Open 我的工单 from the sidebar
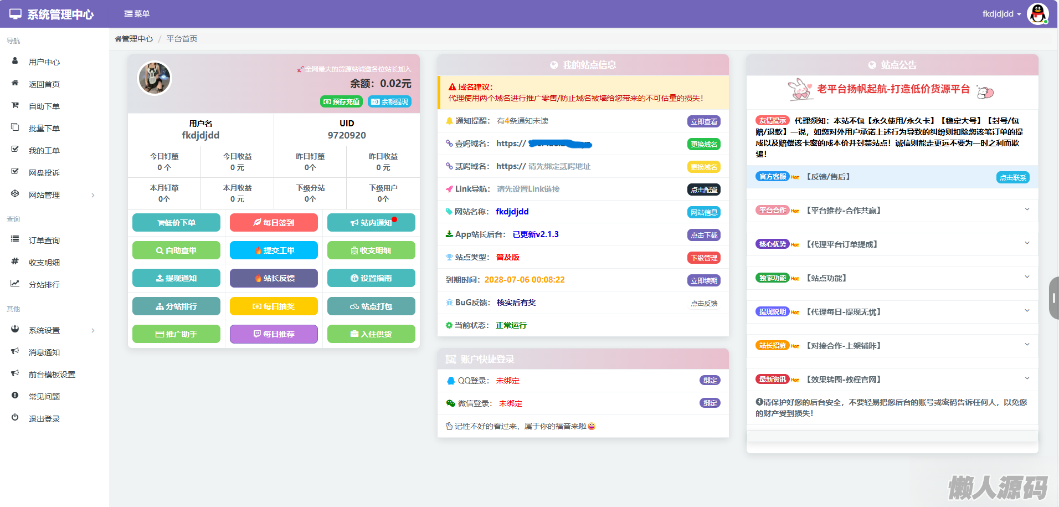1059x507 pixels. point(44,151)
